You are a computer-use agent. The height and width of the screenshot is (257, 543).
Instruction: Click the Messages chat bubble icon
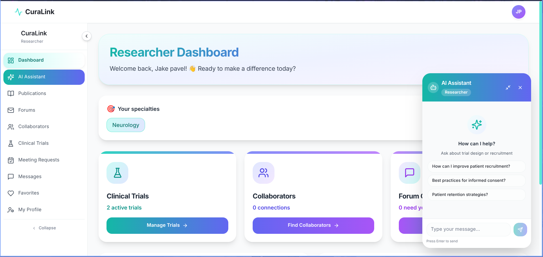coord(11,177)
